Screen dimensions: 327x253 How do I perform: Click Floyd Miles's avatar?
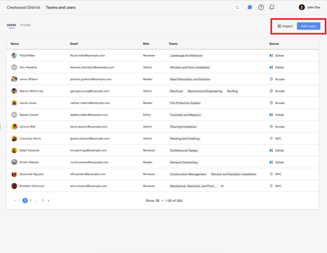[14, 55]
